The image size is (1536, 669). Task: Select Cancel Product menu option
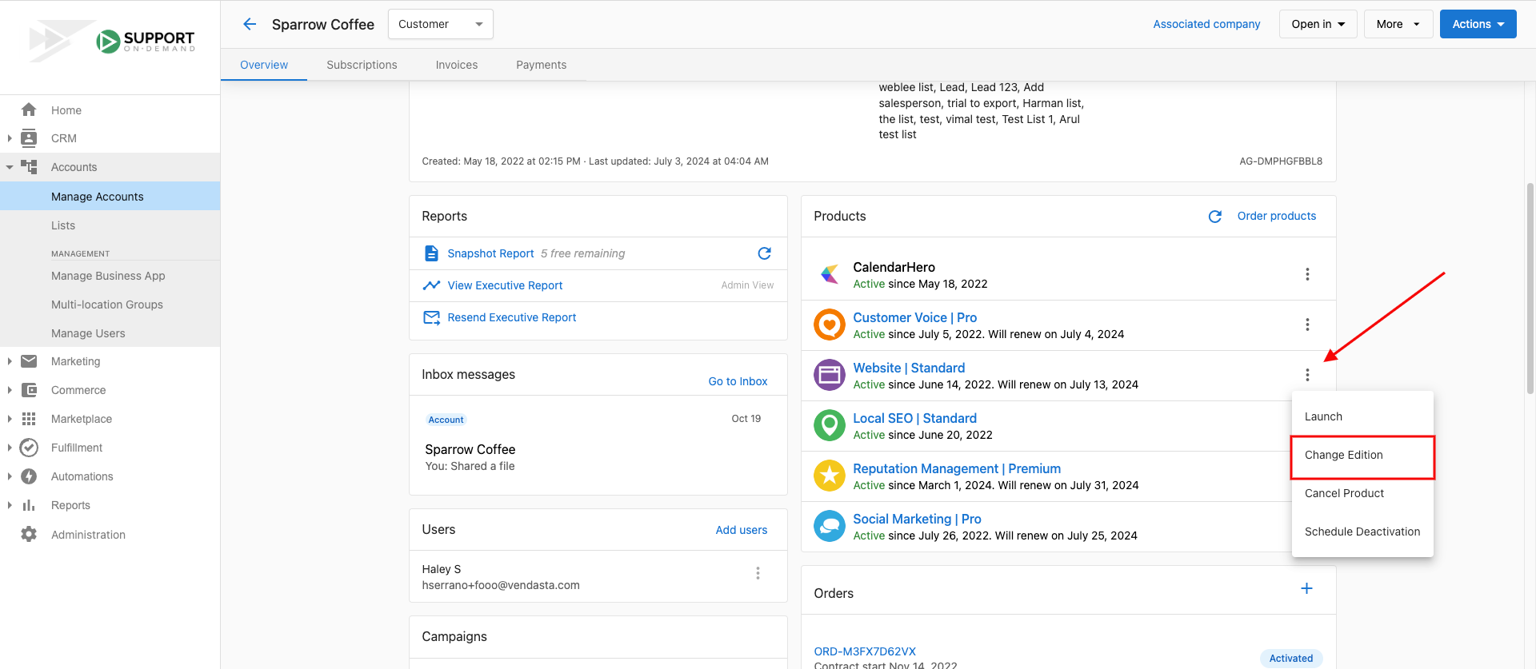pos(1362,493)
